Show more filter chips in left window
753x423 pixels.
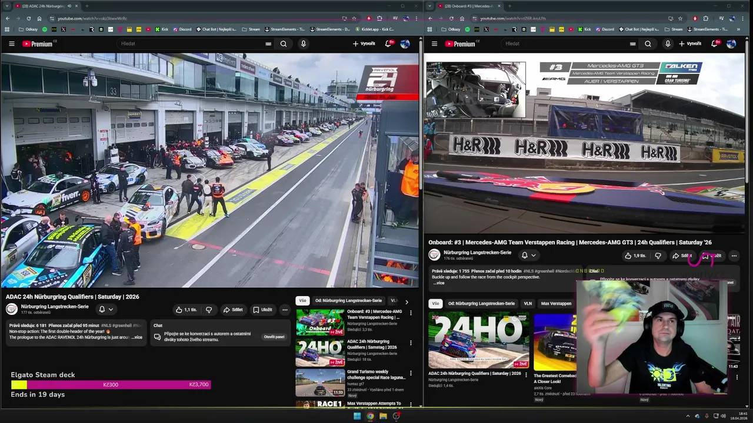(x=407, y=302)
